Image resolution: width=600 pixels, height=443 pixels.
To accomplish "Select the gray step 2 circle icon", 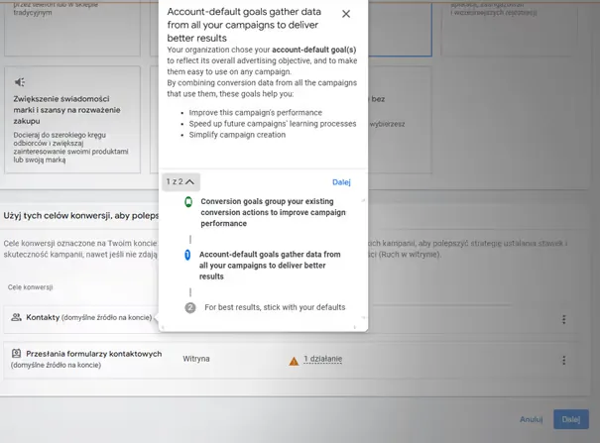I will point(190,307).
